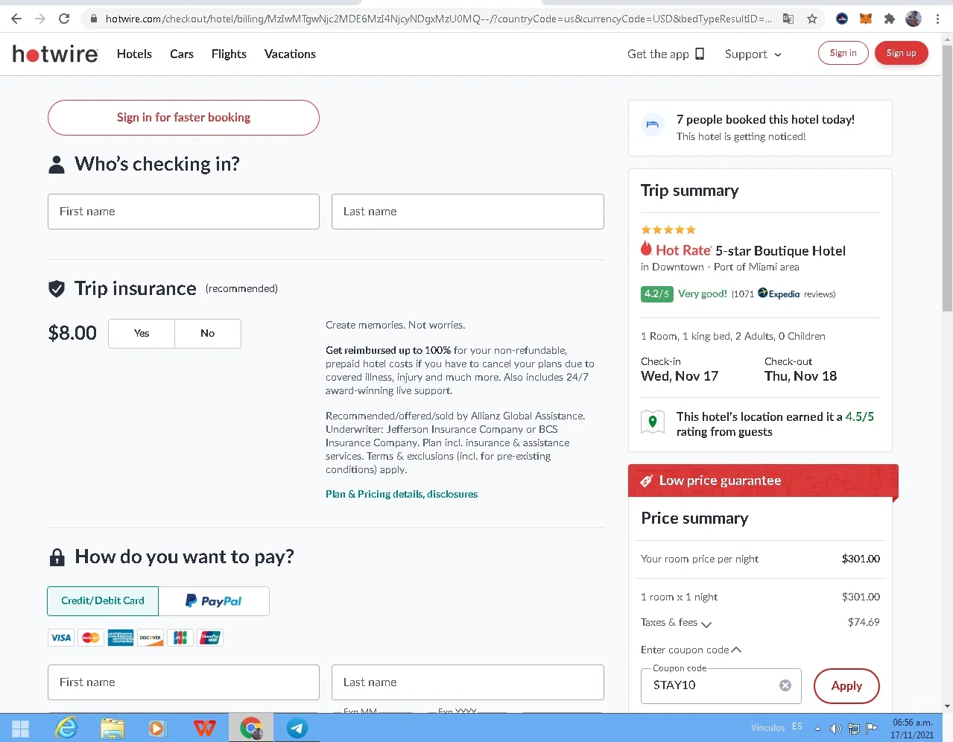Click the browser address bar URL
The image size is (953, 742).
pyautogui.click(x=438, y=19)
